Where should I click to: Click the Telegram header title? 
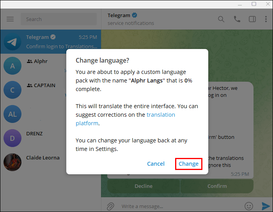click(119, 15)
